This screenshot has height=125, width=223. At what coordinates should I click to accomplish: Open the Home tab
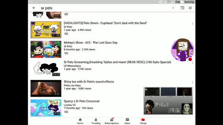point(80,121)
